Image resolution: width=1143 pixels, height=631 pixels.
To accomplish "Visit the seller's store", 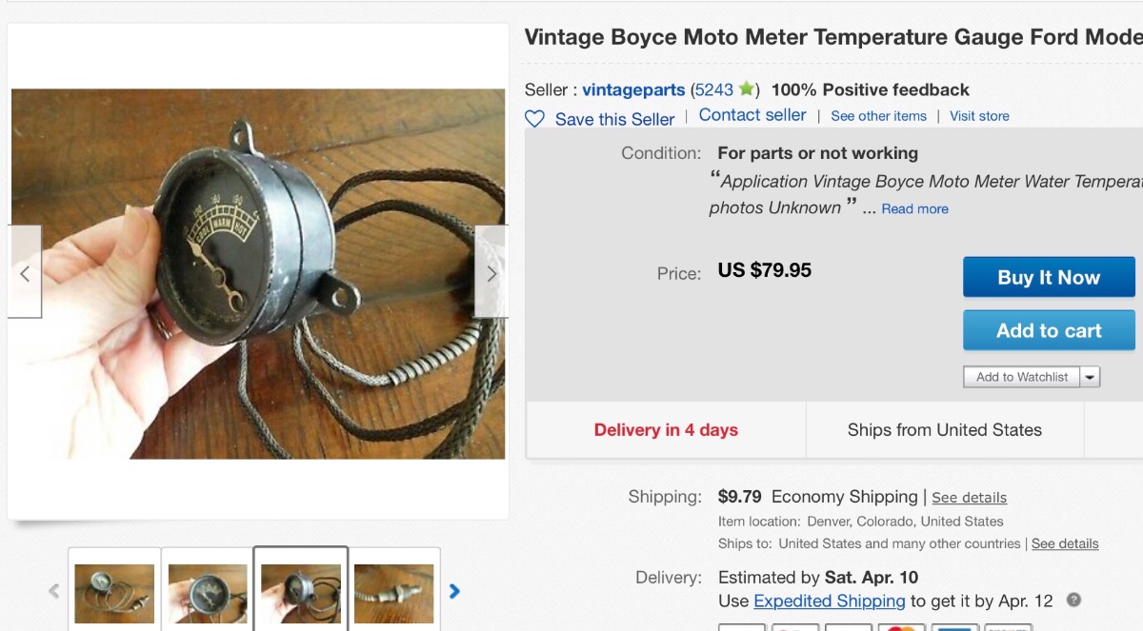I will (x=979, y=116).
